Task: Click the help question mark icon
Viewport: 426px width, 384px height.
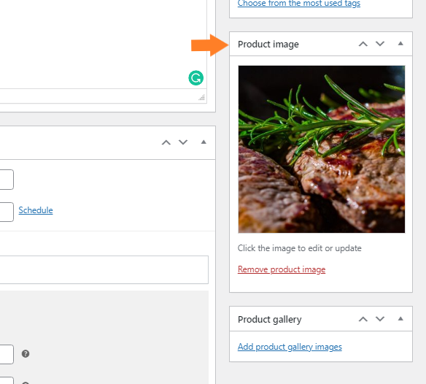Action: 26,354
